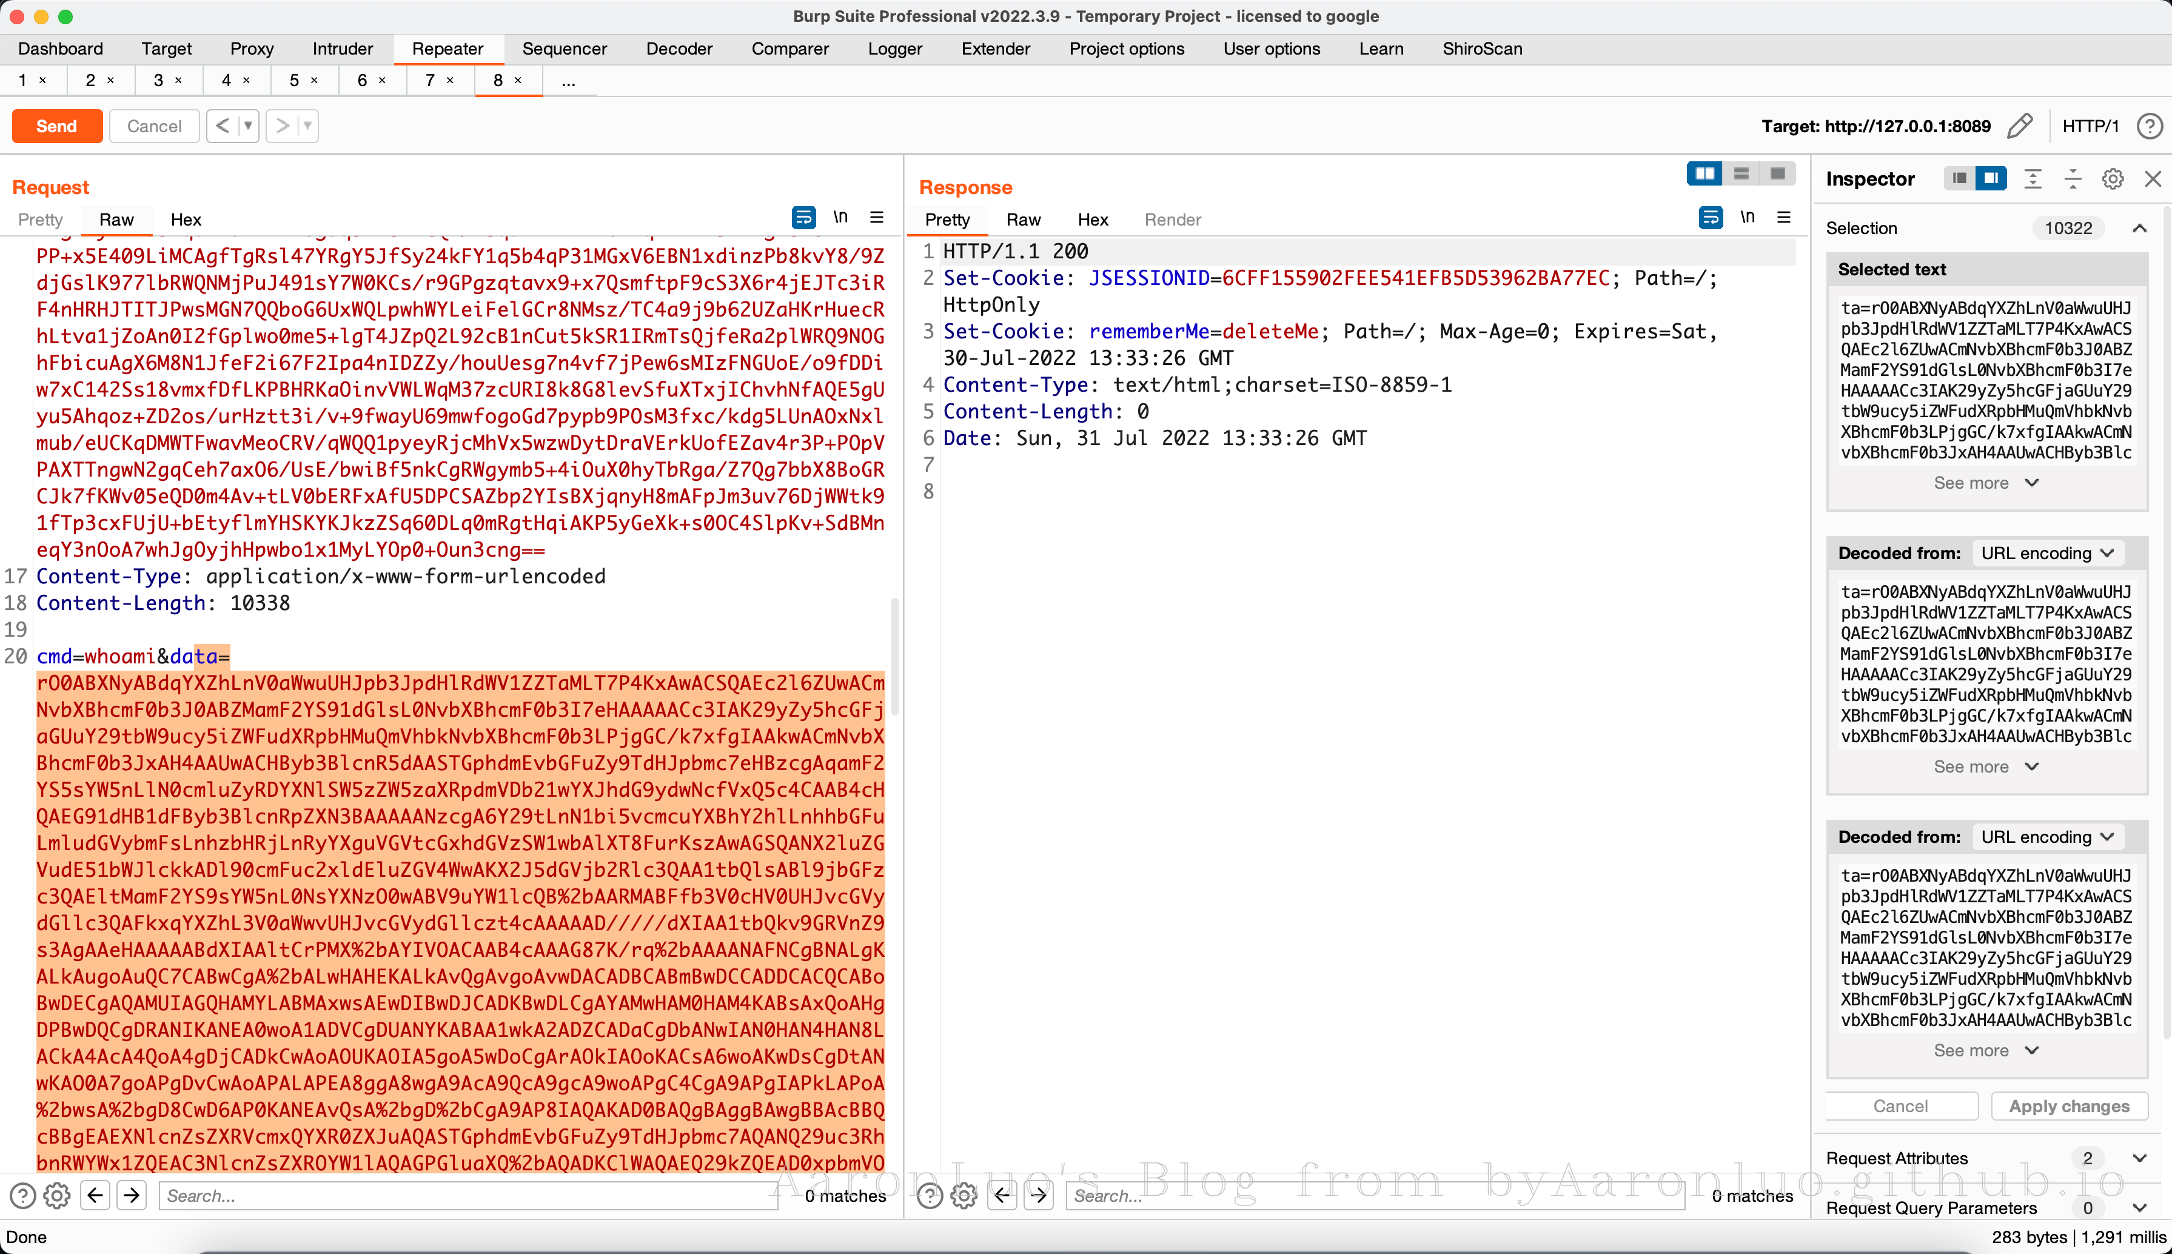Switch to side-by-side layout view
The width and height of the screenshot is (2172, 1254).
click(x=1704, y=174)
